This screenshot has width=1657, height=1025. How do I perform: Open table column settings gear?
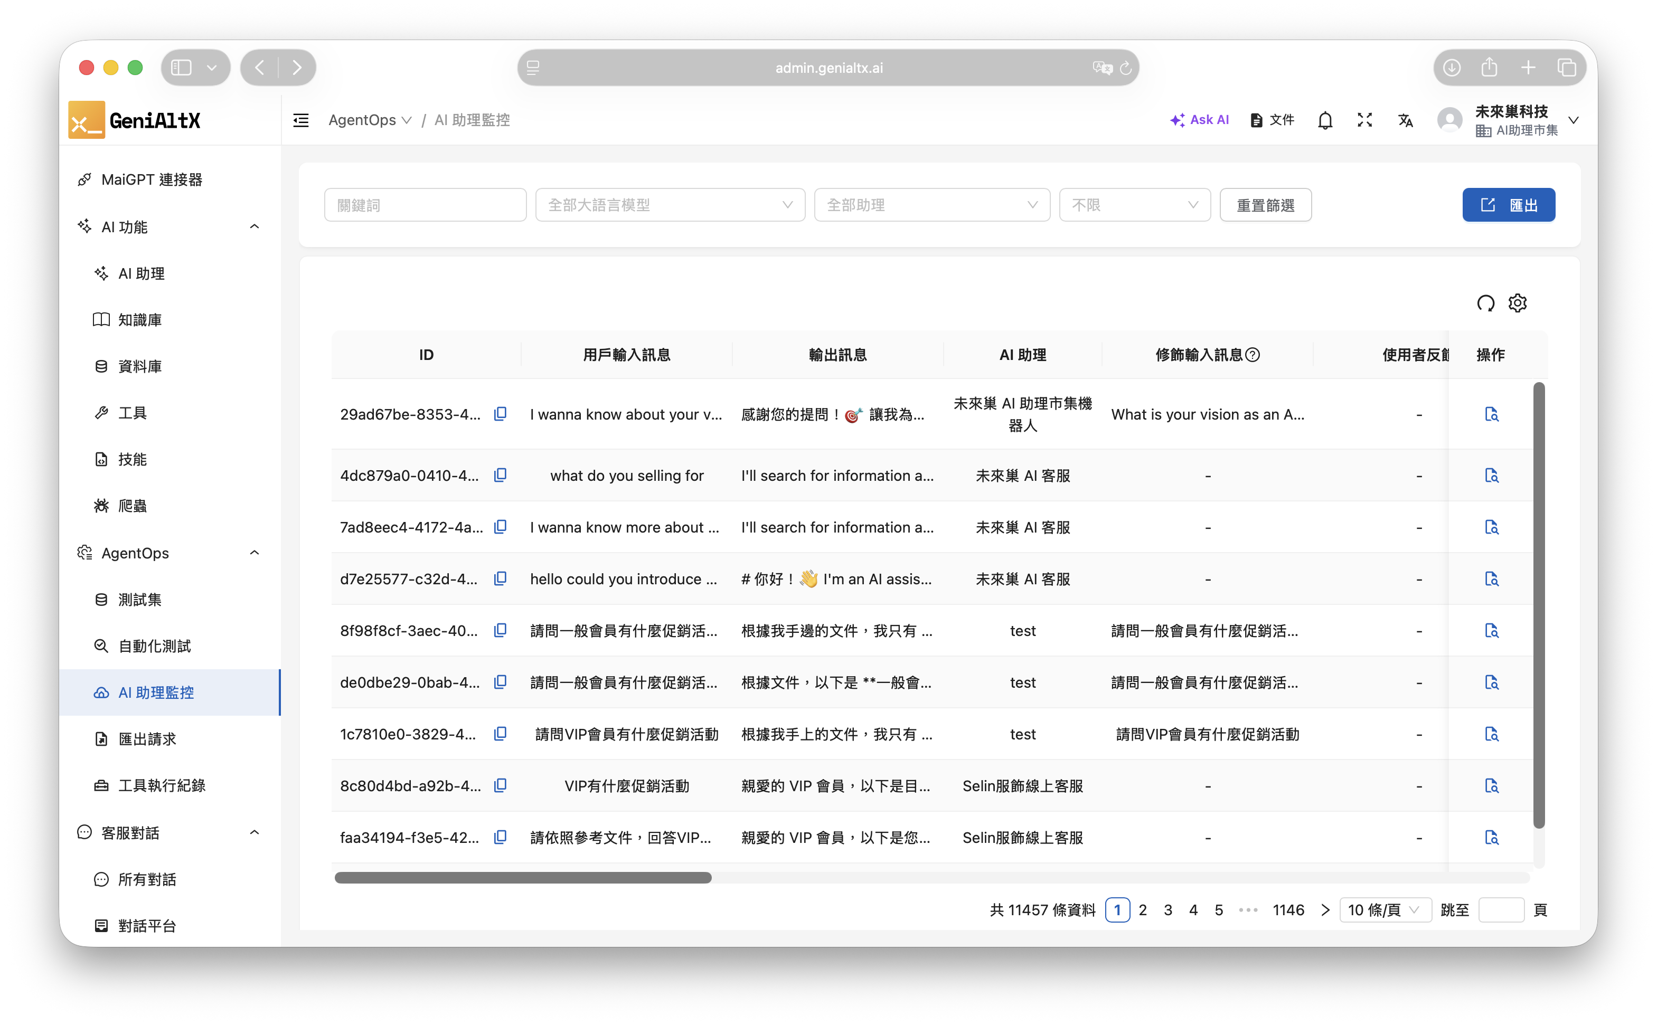tap(1517, 303)
